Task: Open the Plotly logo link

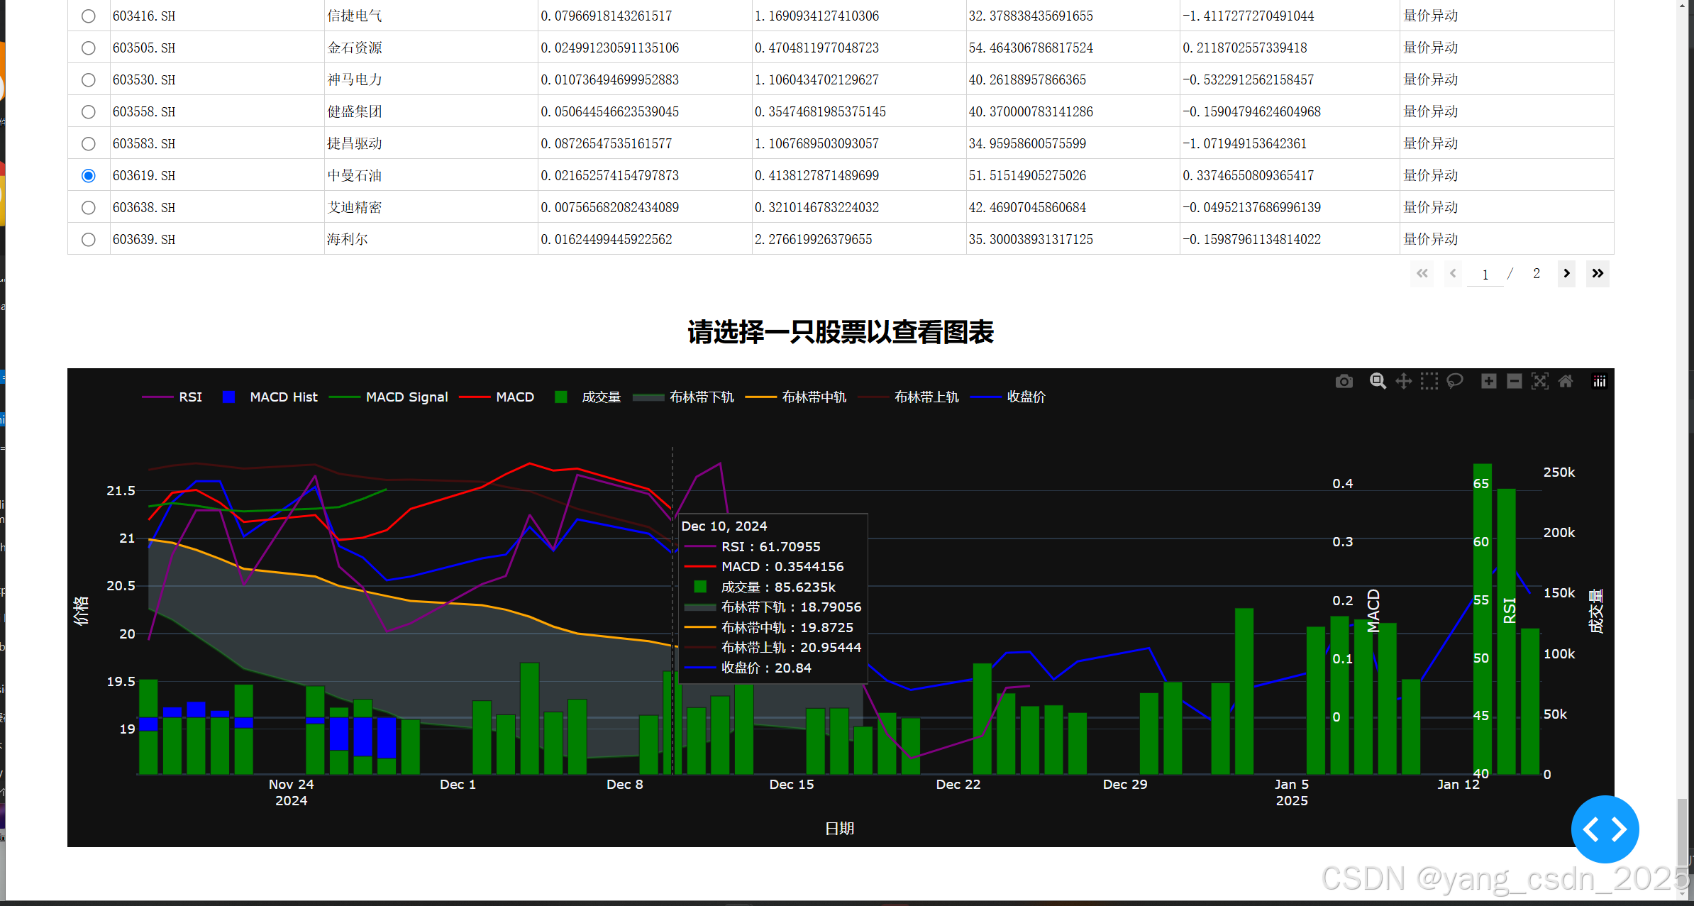Action: coord(1600,382)
